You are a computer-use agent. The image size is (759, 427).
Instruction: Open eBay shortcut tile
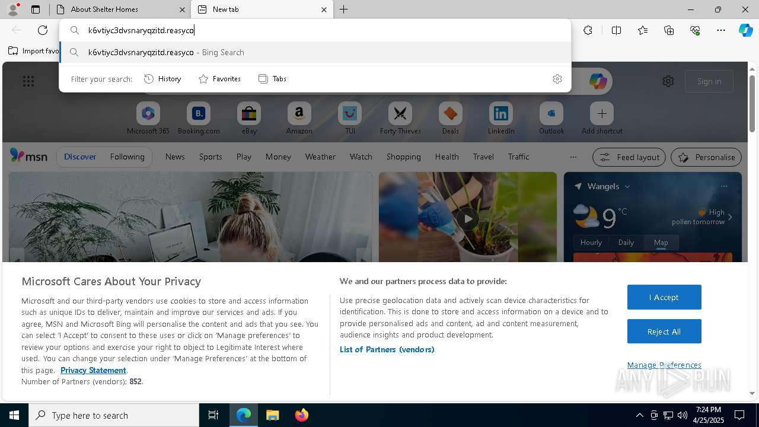(x=249, y=119)
